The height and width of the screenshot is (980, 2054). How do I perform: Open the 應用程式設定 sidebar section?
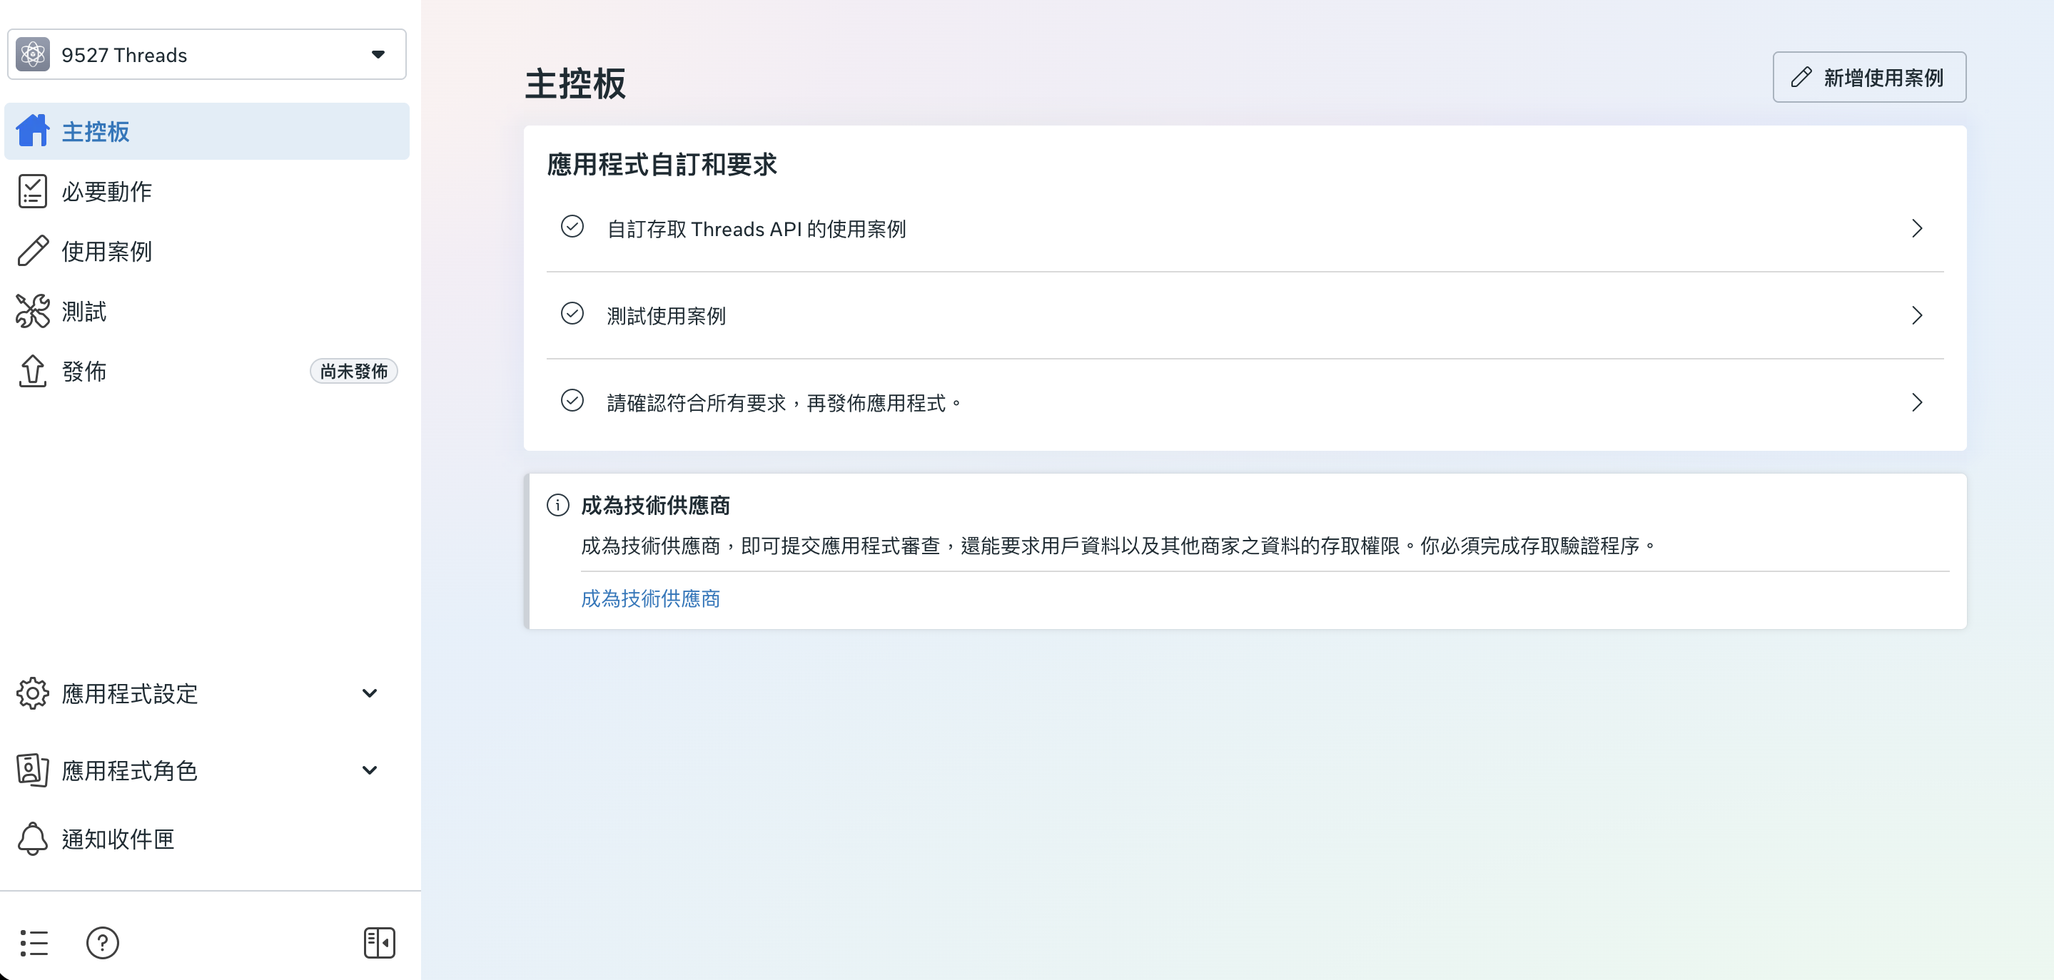tap(206, 693)
